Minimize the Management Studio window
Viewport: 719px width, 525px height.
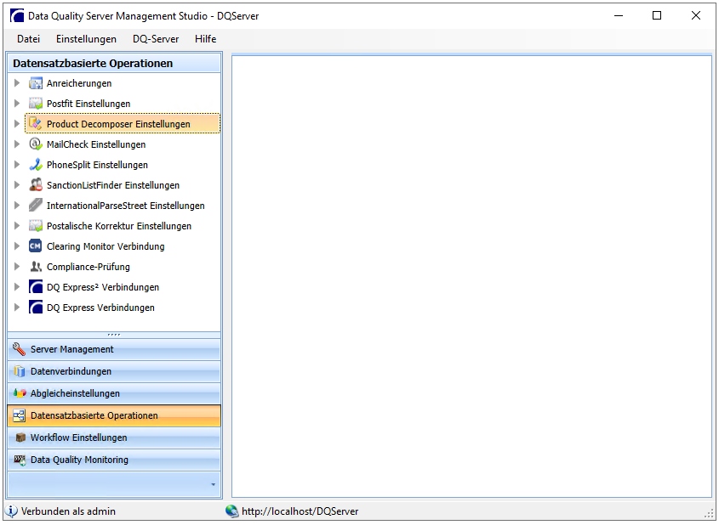(x=619, y=15)
